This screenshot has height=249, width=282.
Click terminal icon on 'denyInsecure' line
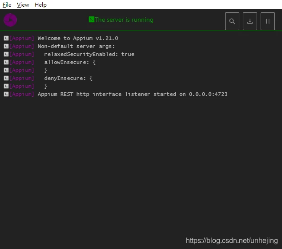[6, 78]
